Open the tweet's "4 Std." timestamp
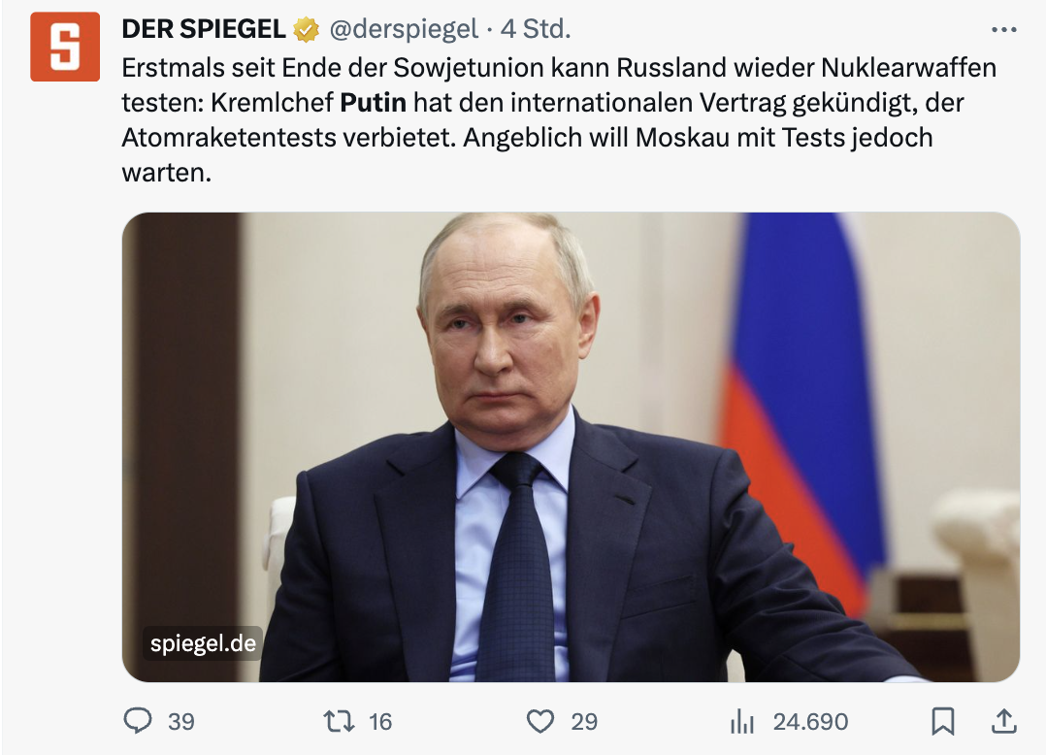 tap(536, 30)
